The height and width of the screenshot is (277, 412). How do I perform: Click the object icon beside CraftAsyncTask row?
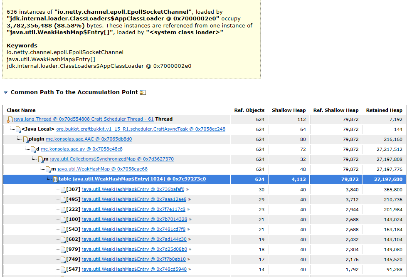click(x=18, y=129)
